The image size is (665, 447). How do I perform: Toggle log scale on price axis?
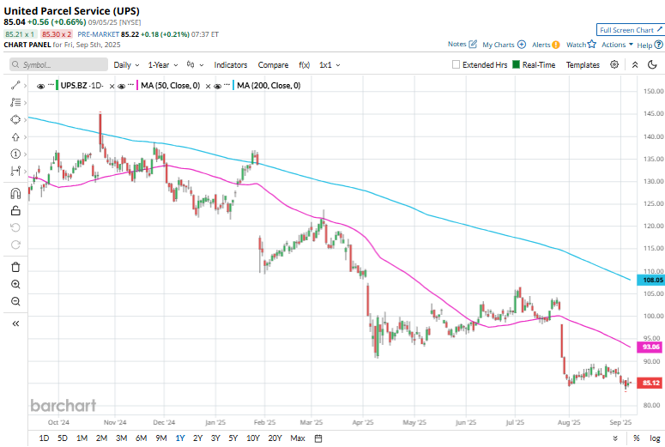coord(655,438)
